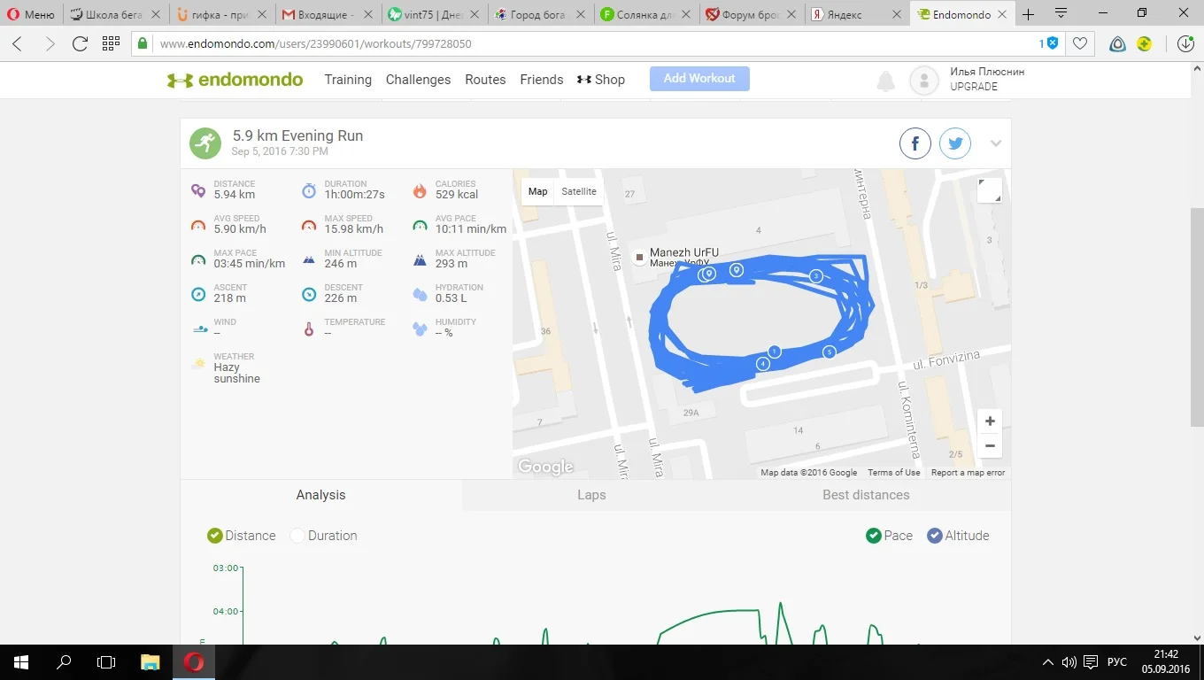Screen dimensions: 1204x680
Task: Open the user profile avatar
Action: pyautogui.click(x=924, y=81)
